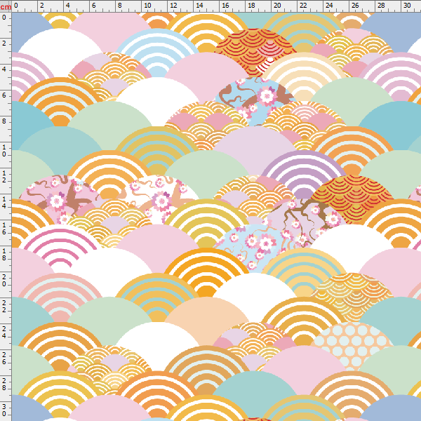Click the 20 mark on the vertical ruler
The width and height of the screenshot is (421, 421).
click(x=4, y=281)
